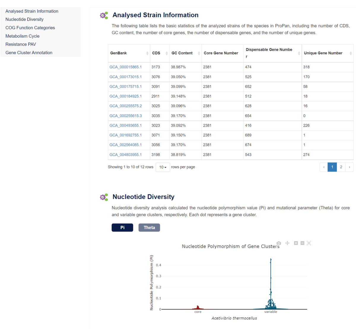The height and width of the screenshot is (329, 356).
Task: Select page 1 in pagination
Action: [332, 167]
